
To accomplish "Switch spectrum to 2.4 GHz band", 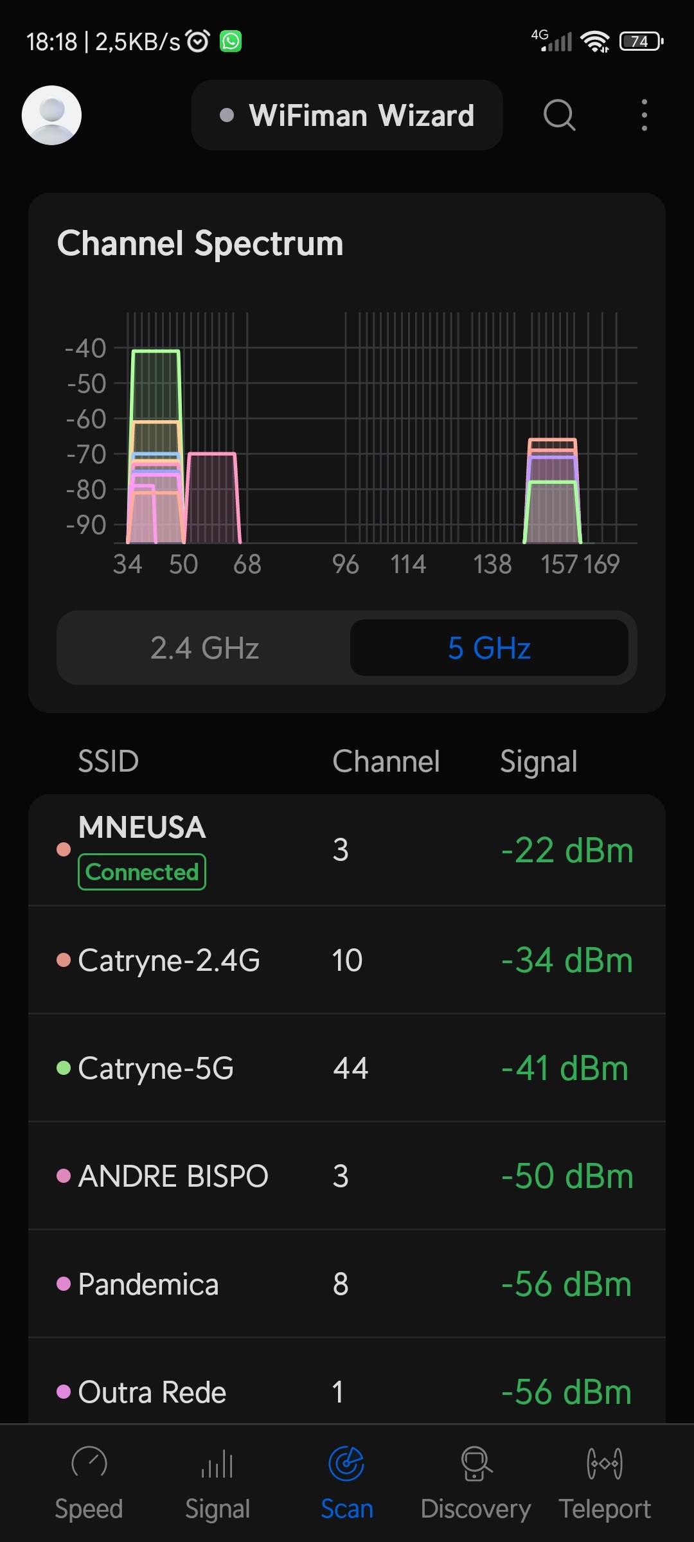I will click(204, 648).
